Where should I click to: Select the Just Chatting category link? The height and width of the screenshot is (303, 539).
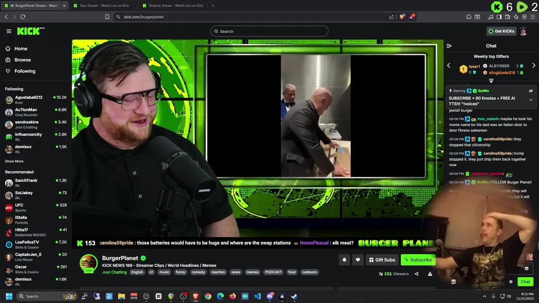coord(115,272)
